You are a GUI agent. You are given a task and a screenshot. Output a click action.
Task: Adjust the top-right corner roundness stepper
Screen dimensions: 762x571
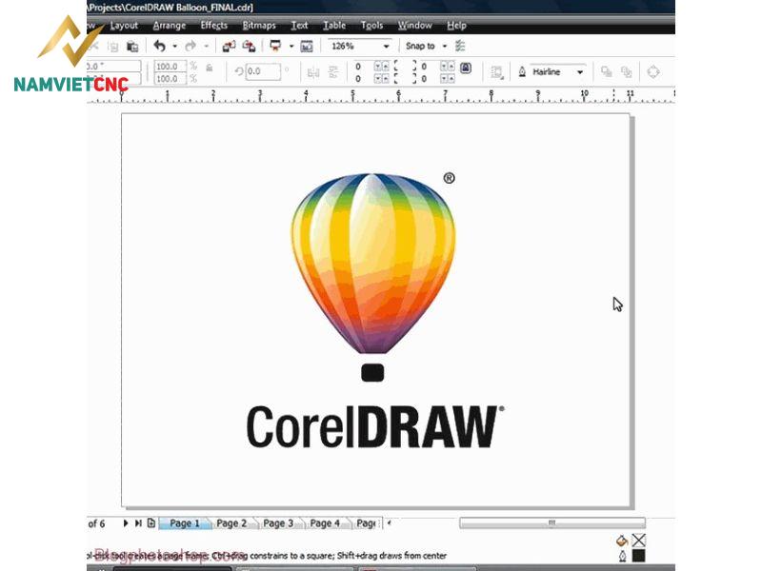coord(448,66)
